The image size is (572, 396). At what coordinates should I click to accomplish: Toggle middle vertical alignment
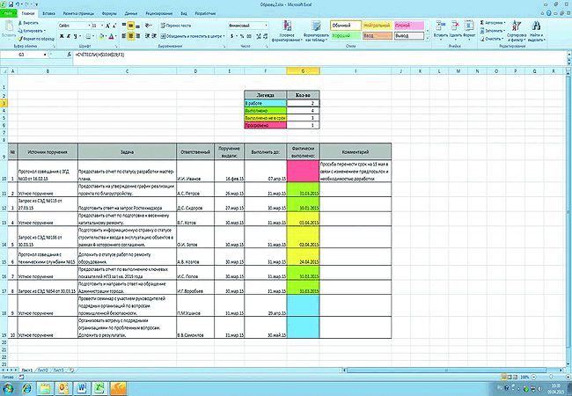[x=130, y=26]
